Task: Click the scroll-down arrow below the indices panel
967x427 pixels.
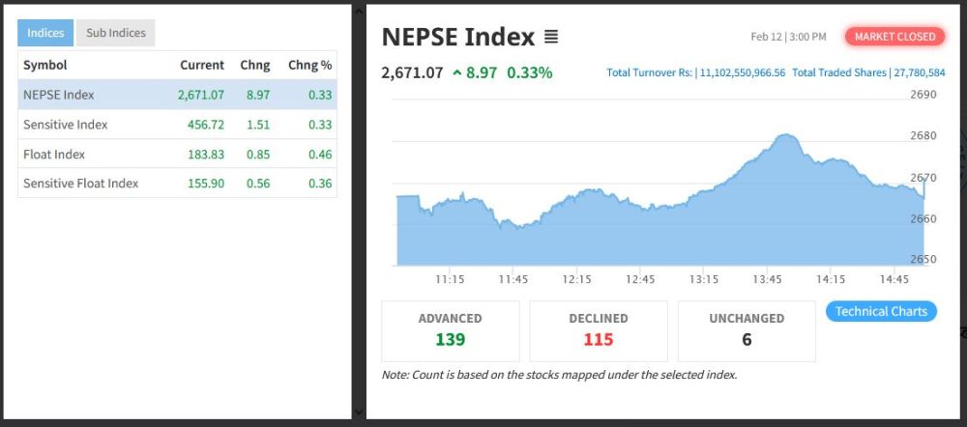Action: point(359,412)
